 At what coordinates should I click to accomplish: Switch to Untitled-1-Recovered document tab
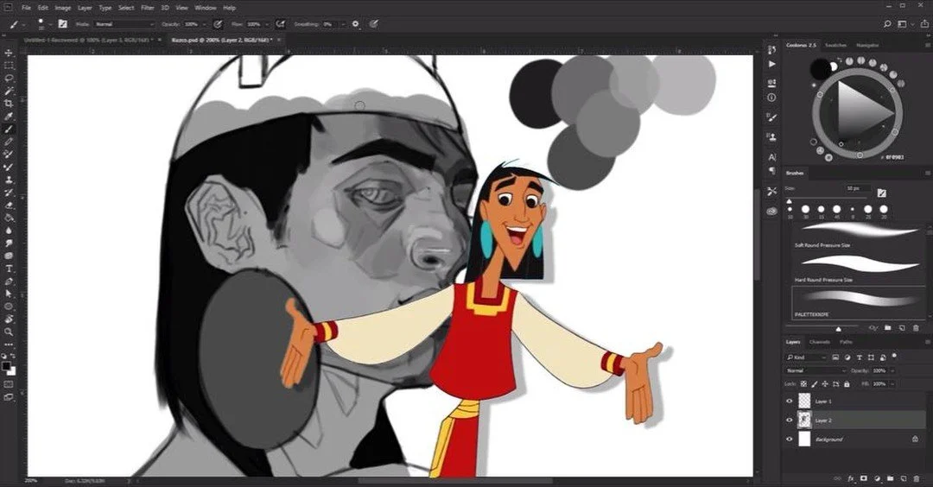tap(87, 40)
